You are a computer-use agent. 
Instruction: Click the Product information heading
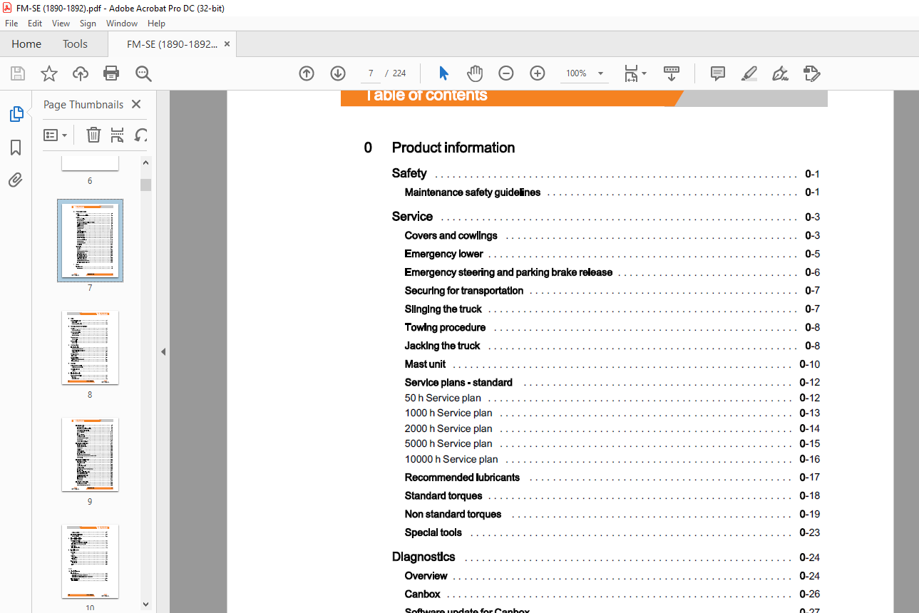[453, 148]
